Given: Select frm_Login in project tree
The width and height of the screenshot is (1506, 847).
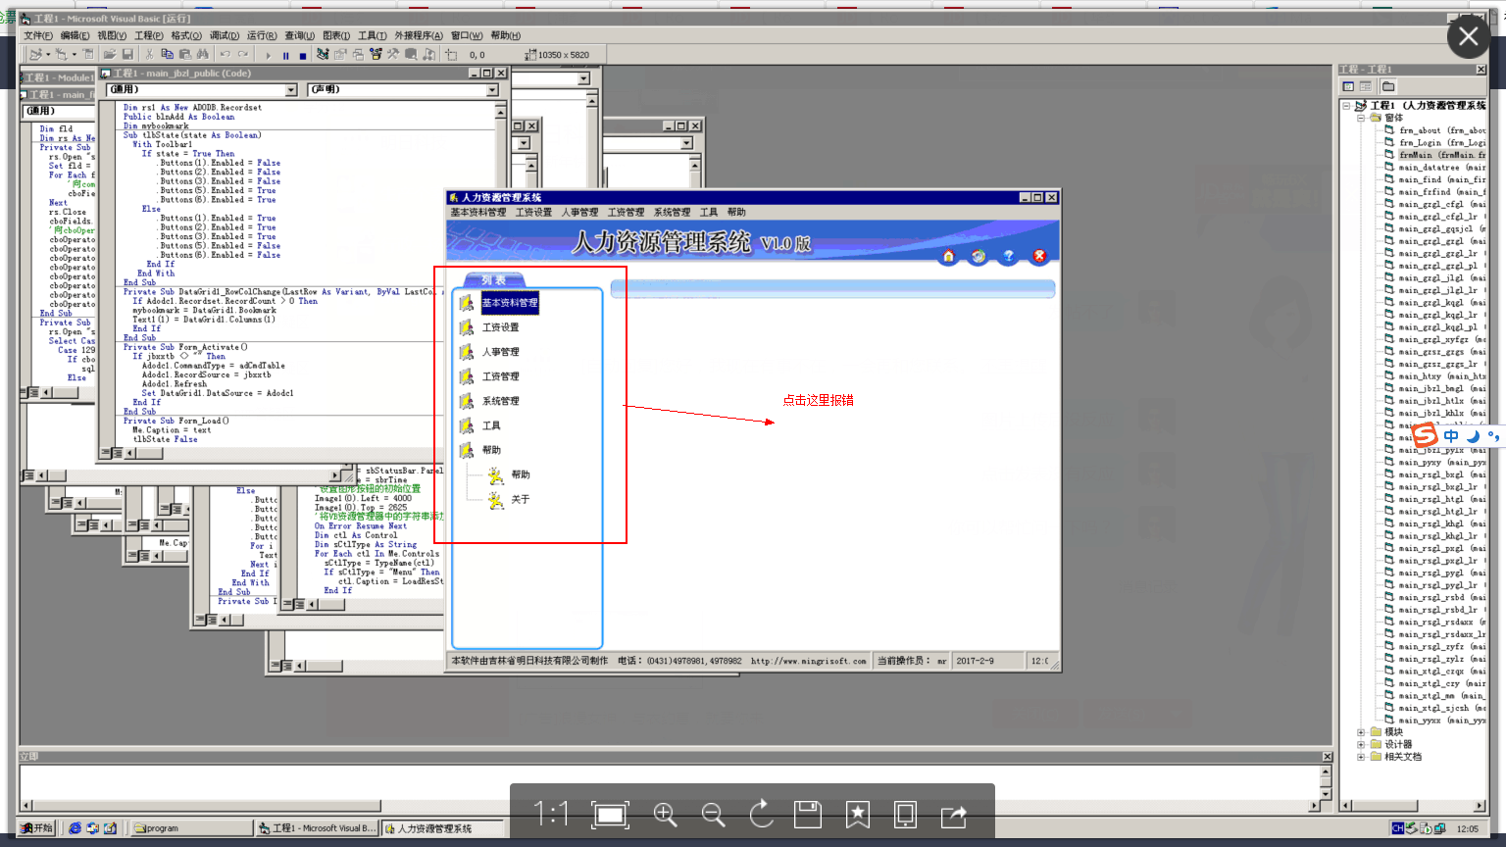Looking at the screenshot, I should (1441, 143).
